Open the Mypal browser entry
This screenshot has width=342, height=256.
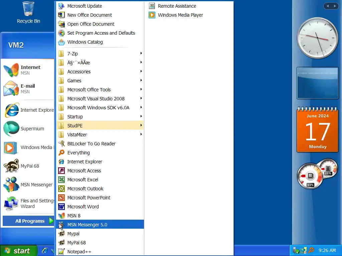(x=100, y=234)
